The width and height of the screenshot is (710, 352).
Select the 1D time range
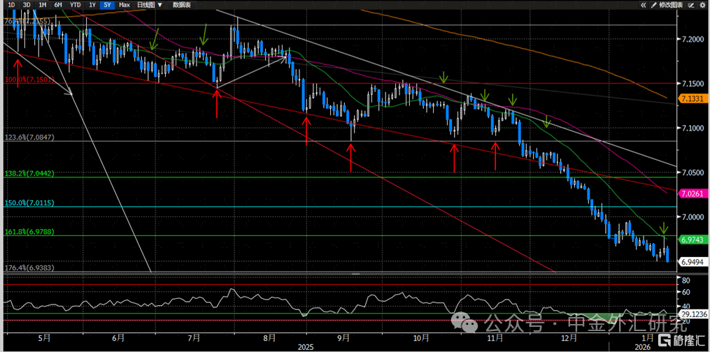coord(11,5)
